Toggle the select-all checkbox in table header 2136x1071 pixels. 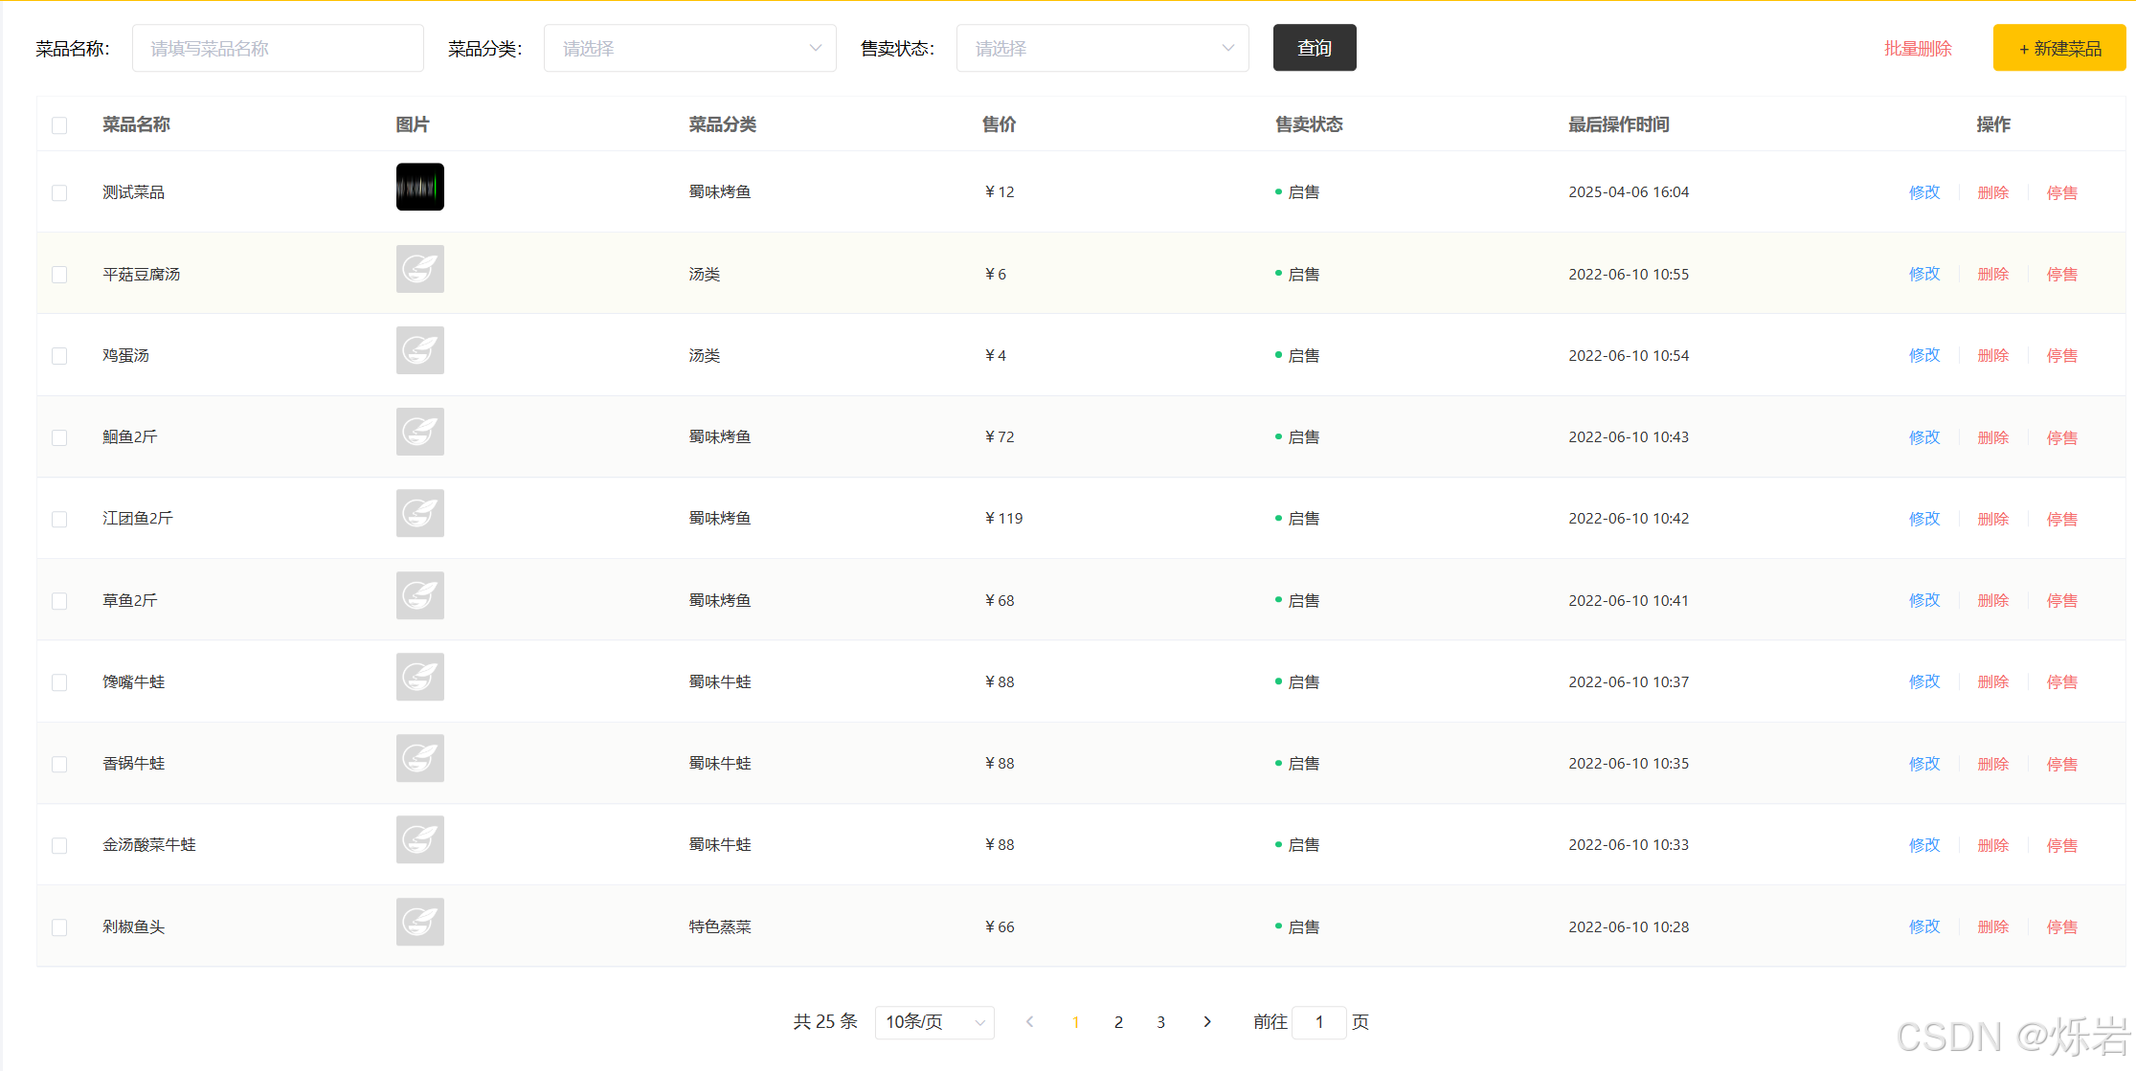pos(59,125)
